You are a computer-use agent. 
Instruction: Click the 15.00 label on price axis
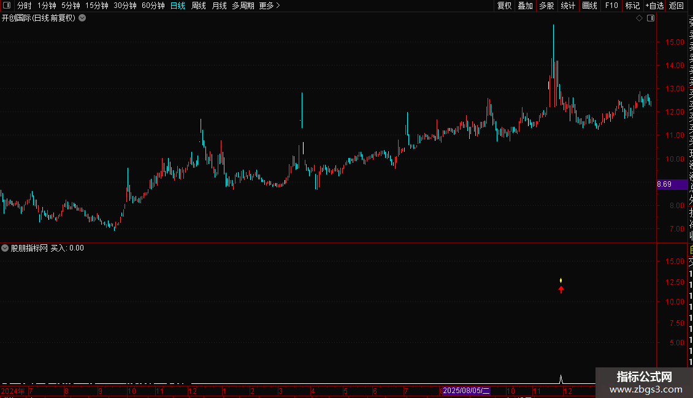675,42
